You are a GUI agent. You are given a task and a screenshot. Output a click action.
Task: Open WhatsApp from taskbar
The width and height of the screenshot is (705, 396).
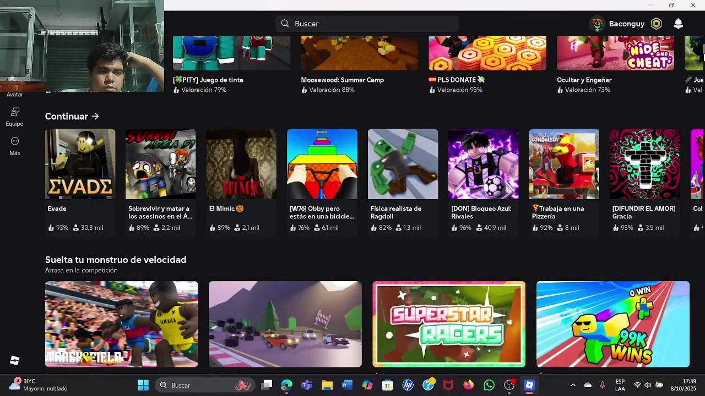pos(489,385)
